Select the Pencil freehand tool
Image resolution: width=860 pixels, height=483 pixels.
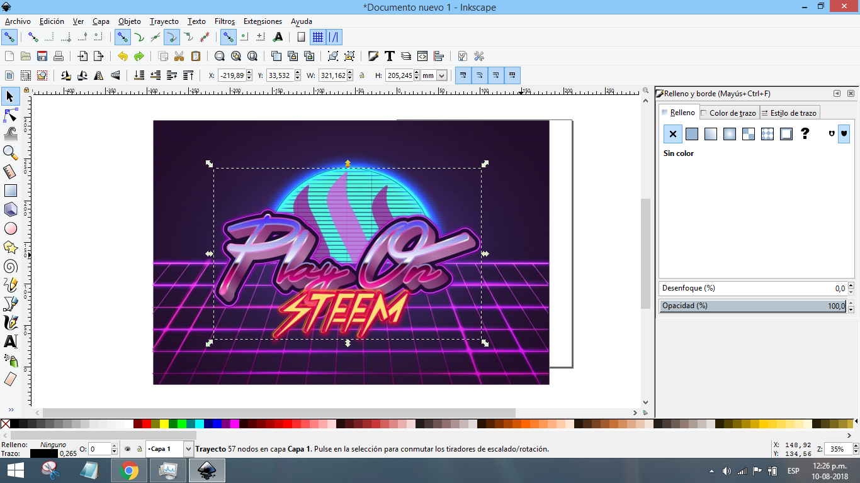pyautogui.click(x=10, y=285)
